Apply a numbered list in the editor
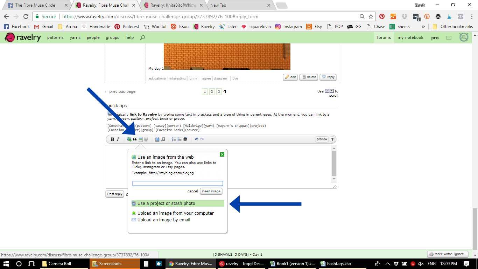The width and height of the screenshot is (478, 269). [174, 139]
